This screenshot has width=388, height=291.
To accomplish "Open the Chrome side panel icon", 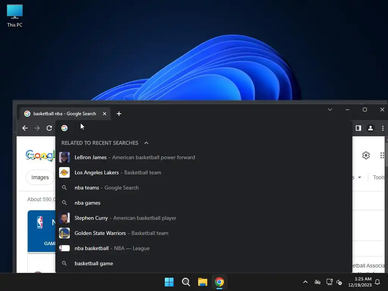I will point(358,128).
